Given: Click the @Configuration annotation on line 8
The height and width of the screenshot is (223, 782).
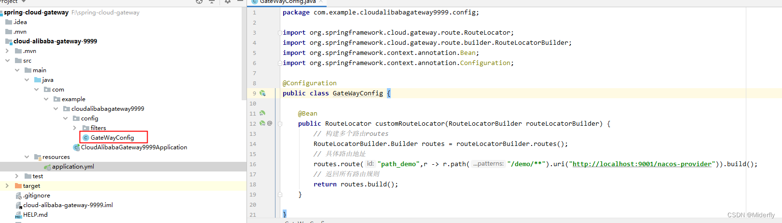Looking at the screenshot, I should [310, 83].
